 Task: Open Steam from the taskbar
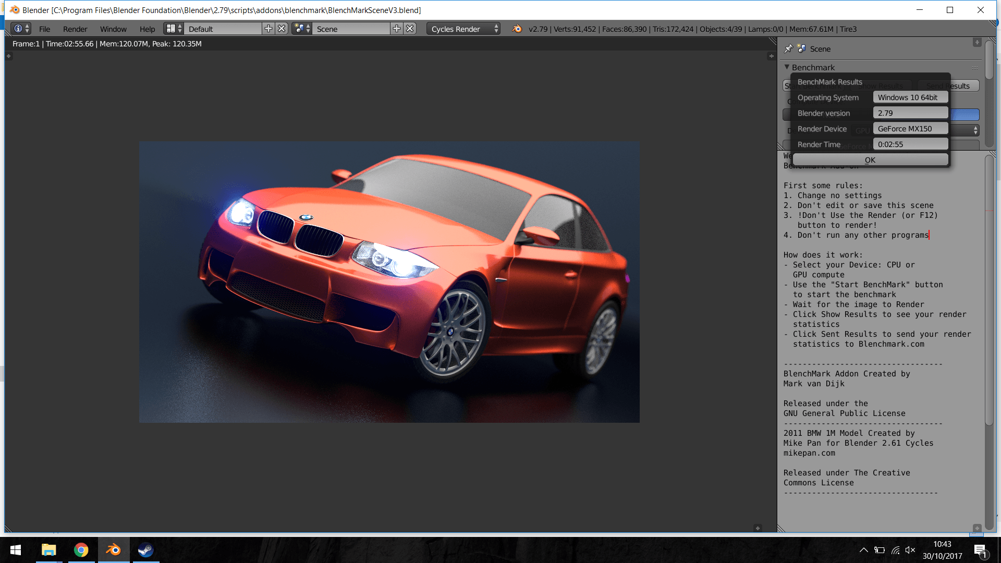pyautogui.click(x=145, y=550)
